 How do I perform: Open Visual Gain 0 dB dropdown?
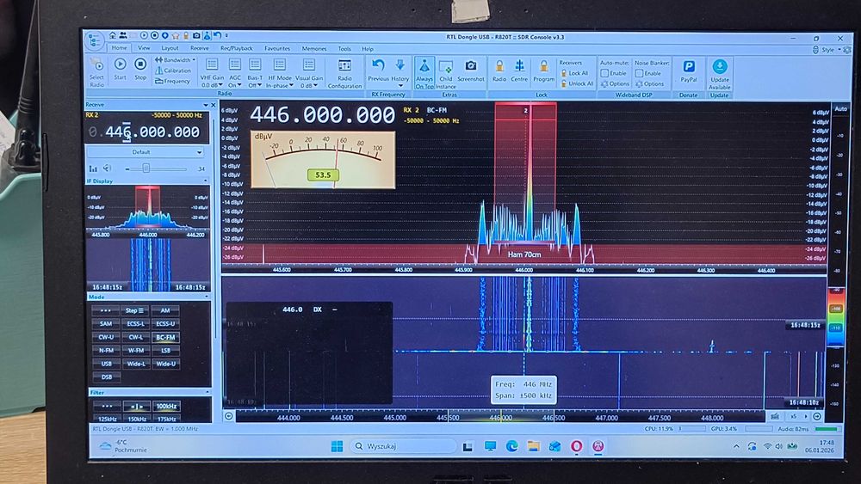coord(309,73)
